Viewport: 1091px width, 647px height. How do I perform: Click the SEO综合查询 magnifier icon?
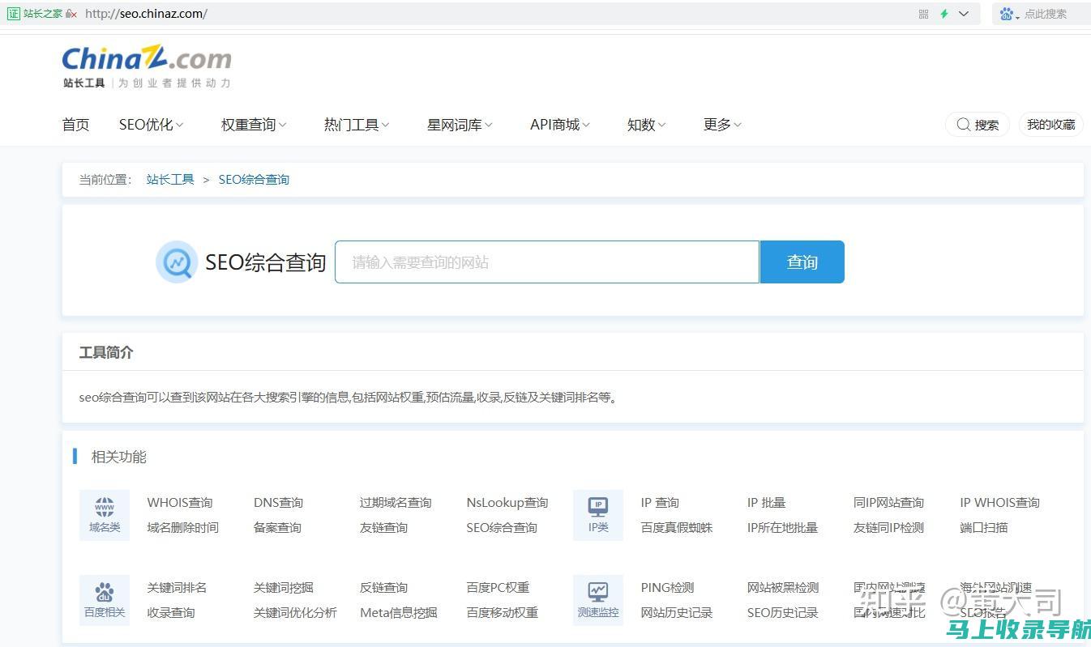tap(177, 262)
